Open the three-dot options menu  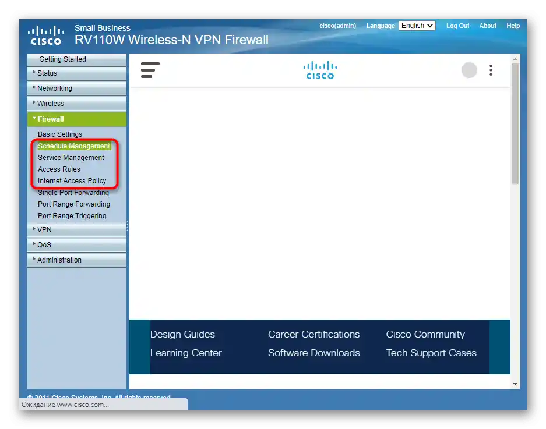(x=491, y=70)
